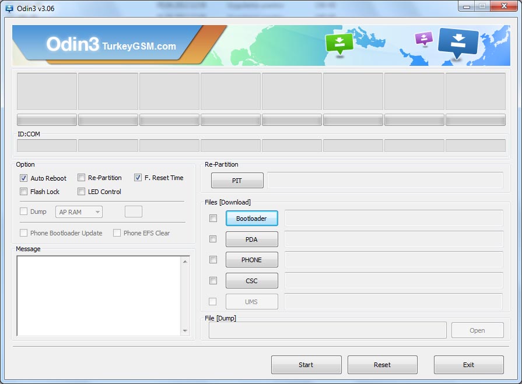Click the small field next to AP RAM

(134, 212)
